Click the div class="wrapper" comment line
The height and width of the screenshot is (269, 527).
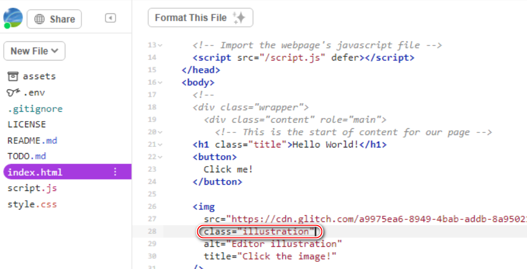[x=251, y=108]
